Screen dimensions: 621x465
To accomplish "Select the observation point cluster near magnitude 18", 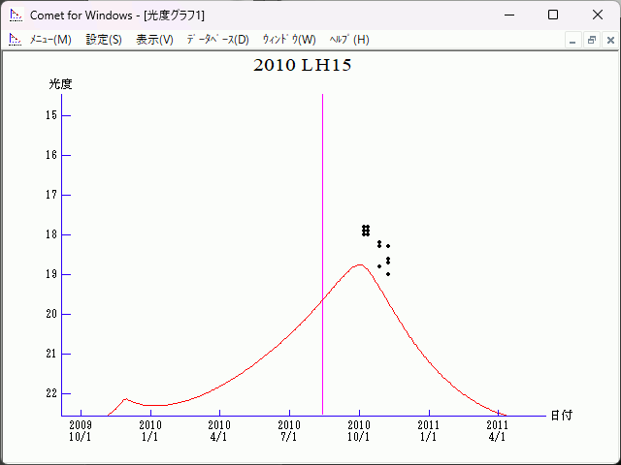I will [366, 230].
